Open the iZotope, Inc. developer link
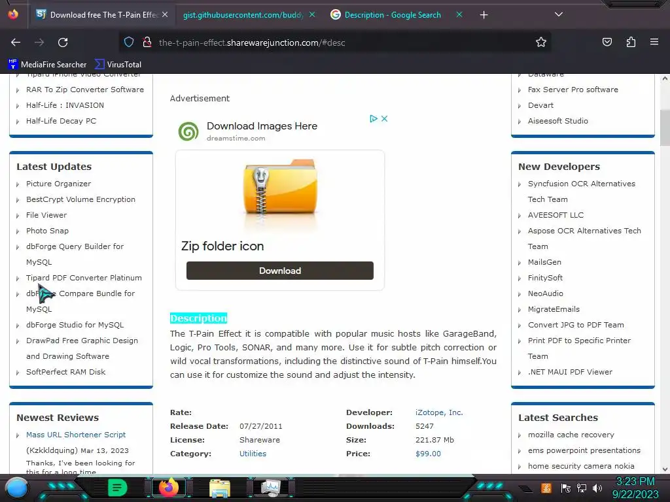 pyautogui.click(x=439, y=412)
